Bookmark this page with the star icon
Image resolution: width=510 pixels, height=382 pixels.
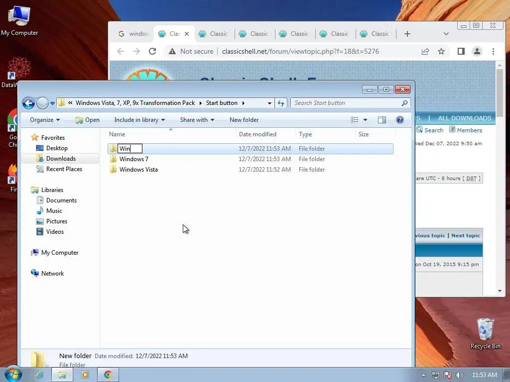(x=441, y=51)
